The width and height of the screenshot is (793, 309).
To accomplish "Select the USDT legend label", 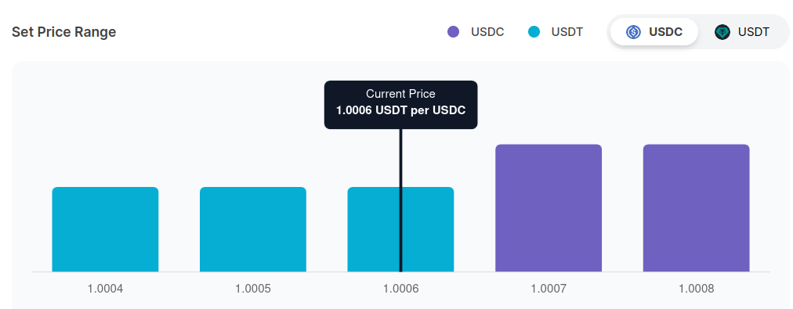I will pos(567,32).
